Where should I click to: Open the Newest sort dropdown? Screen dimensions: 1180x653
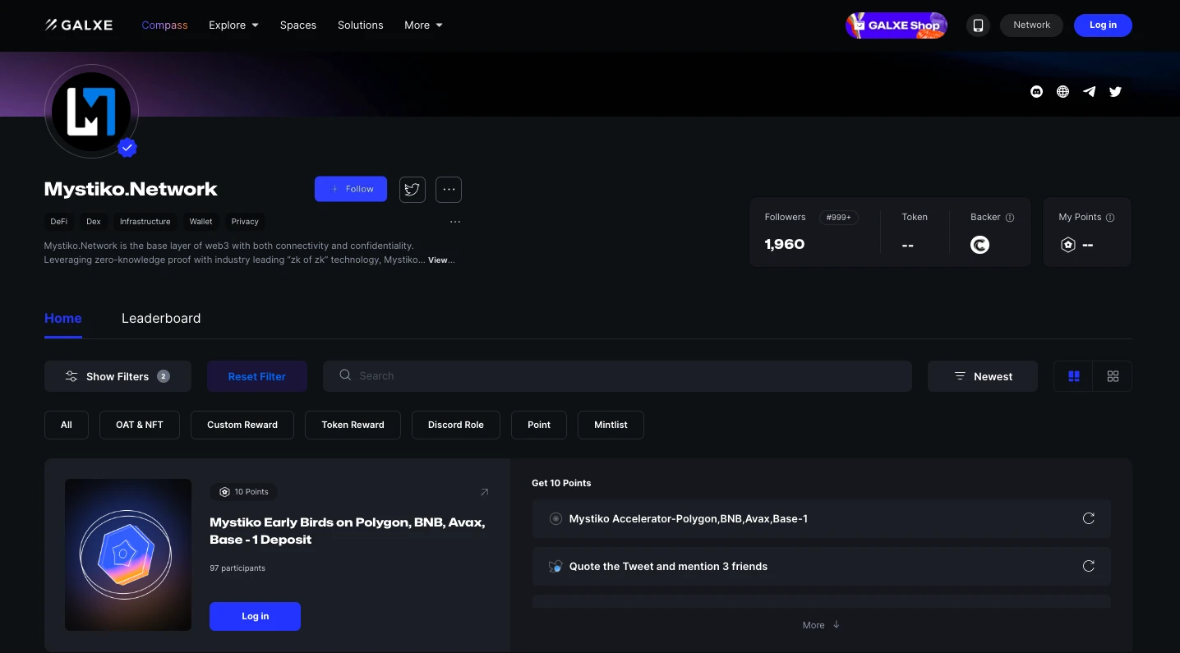coord(983,376)
